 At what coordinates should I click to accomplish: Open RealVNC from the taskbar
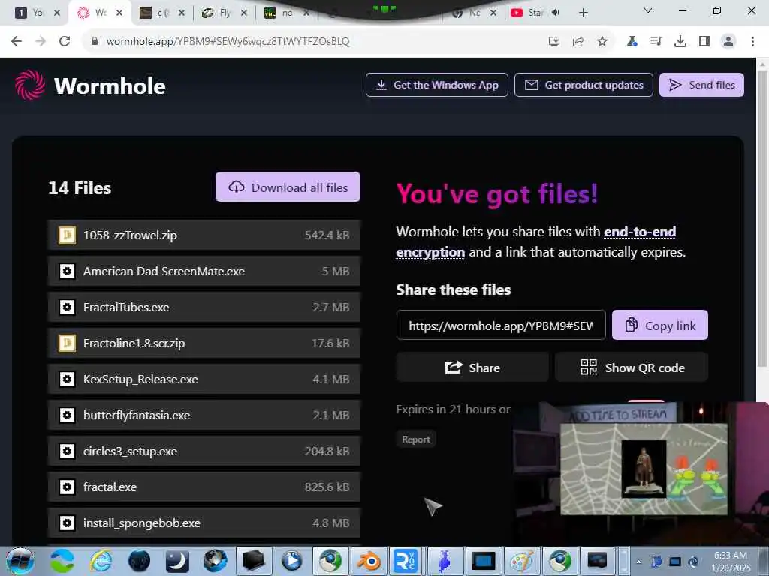[406, 561]
